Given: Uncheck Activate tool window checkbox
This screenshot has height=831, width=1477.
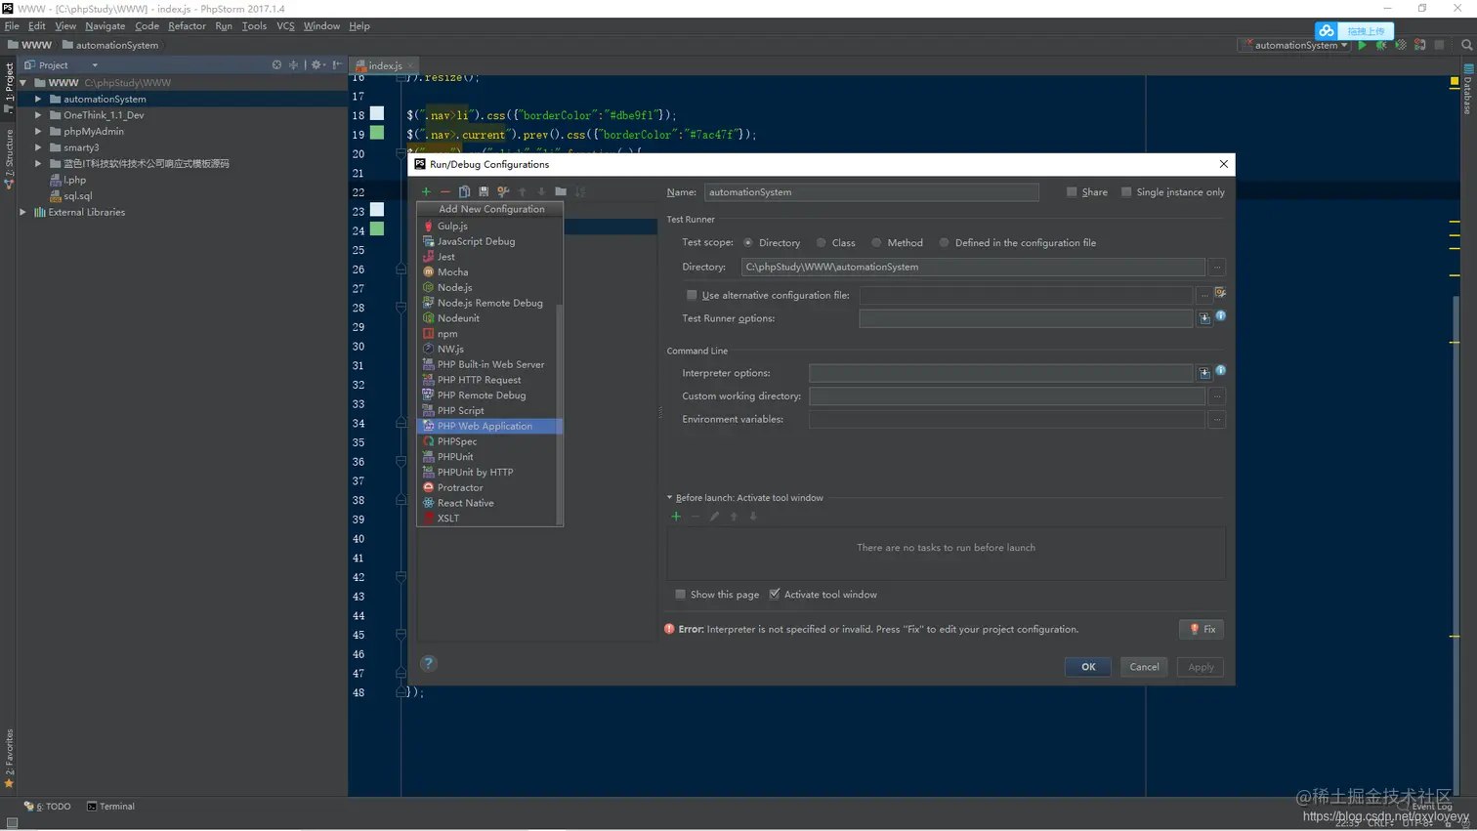Looking at the screenshot, I should pyautogui.click(x=775, y=595).
